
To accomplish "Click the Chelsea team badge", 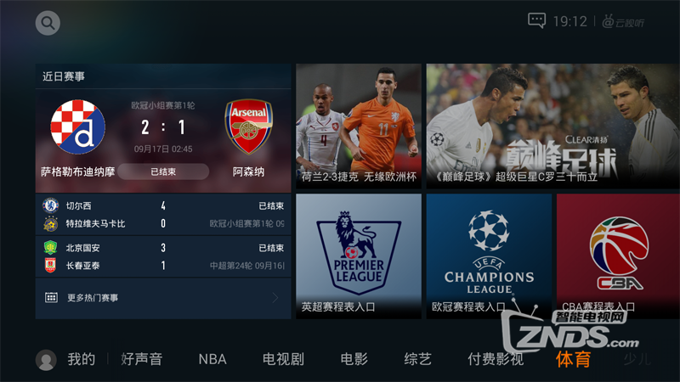I will [51, 205].
